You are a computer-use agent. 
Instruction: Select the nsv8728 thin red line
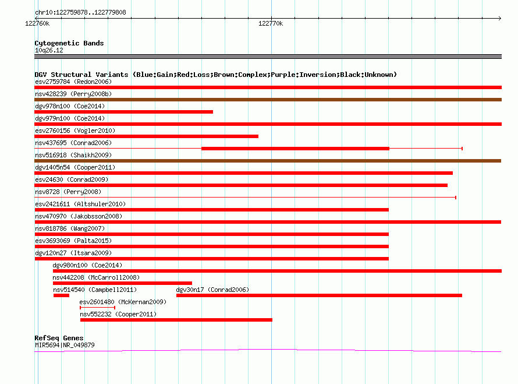tap(245, 198)
